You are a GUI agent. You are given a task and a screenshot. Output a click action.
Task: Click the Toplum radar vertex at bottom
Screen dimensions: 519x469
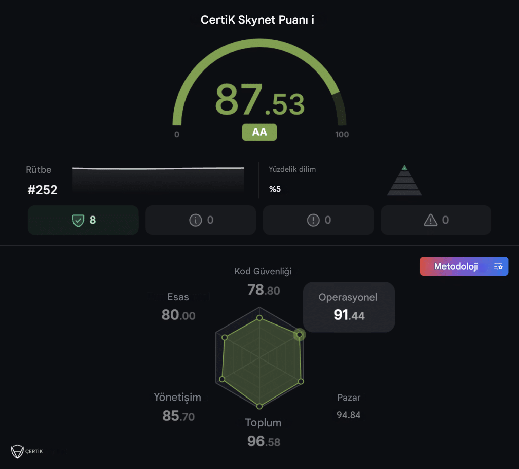click(259, 406)
